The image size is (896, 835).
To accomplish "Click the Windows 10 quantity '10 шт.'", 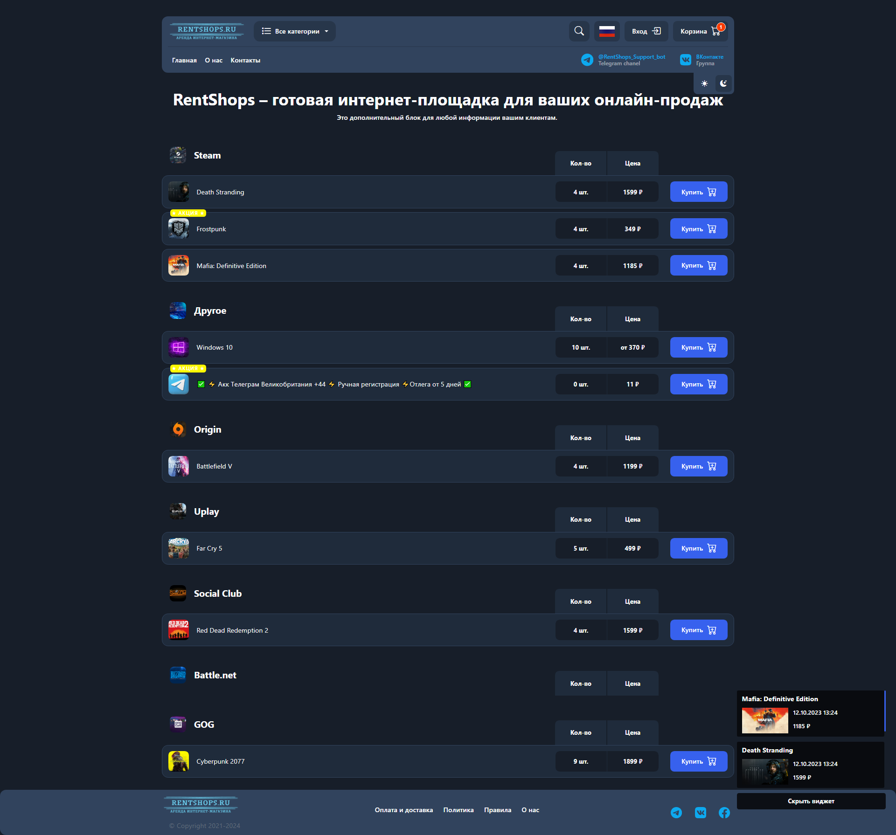I will (x=581, y=347).
